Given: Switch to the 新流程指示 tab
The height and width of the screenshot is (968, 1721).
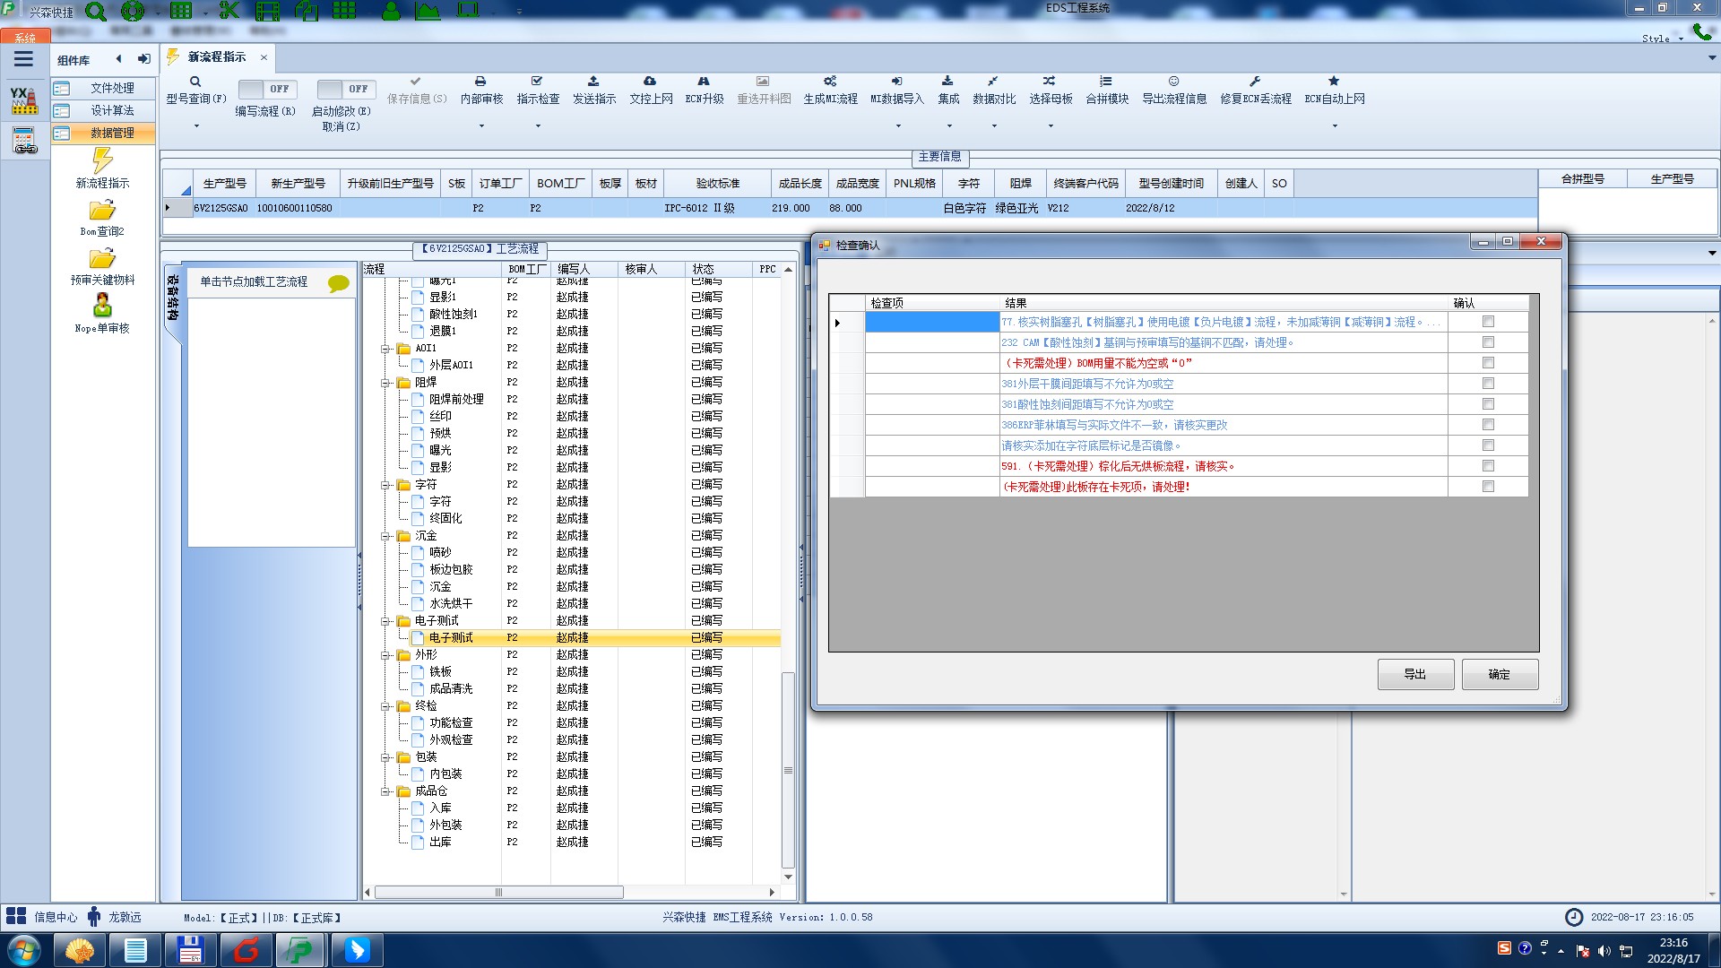Looking at the screenshot, I should click(x=217, y=57).
